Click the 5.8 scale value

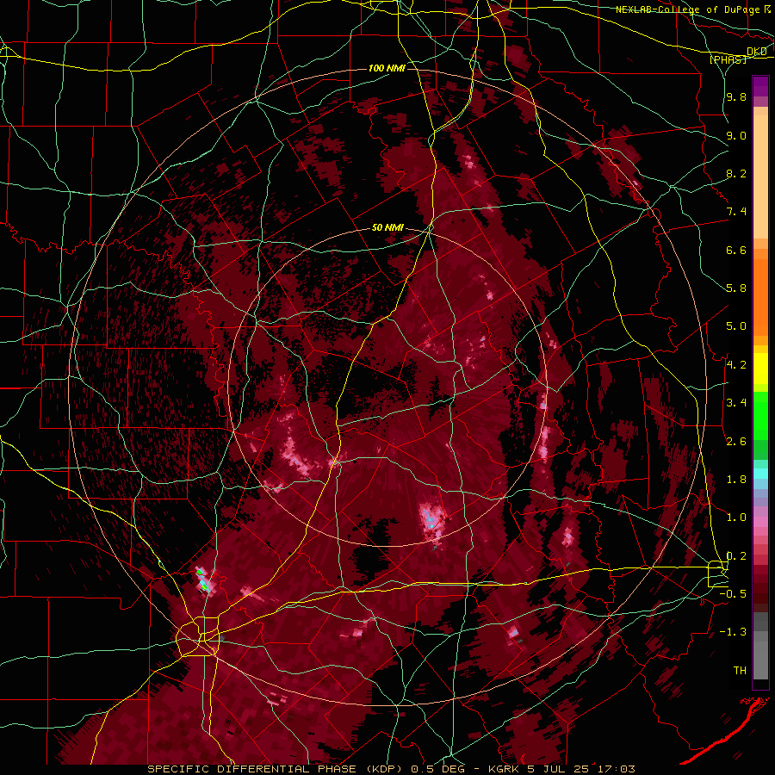(x=736, y=288)
